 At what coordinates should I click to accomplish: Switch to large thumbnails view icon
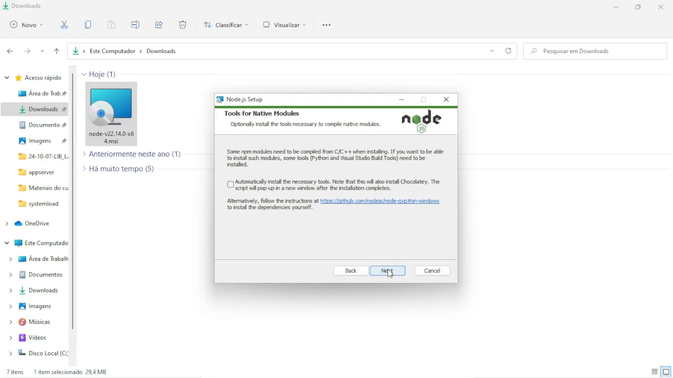pyautogui.click(x=666, y=372)
